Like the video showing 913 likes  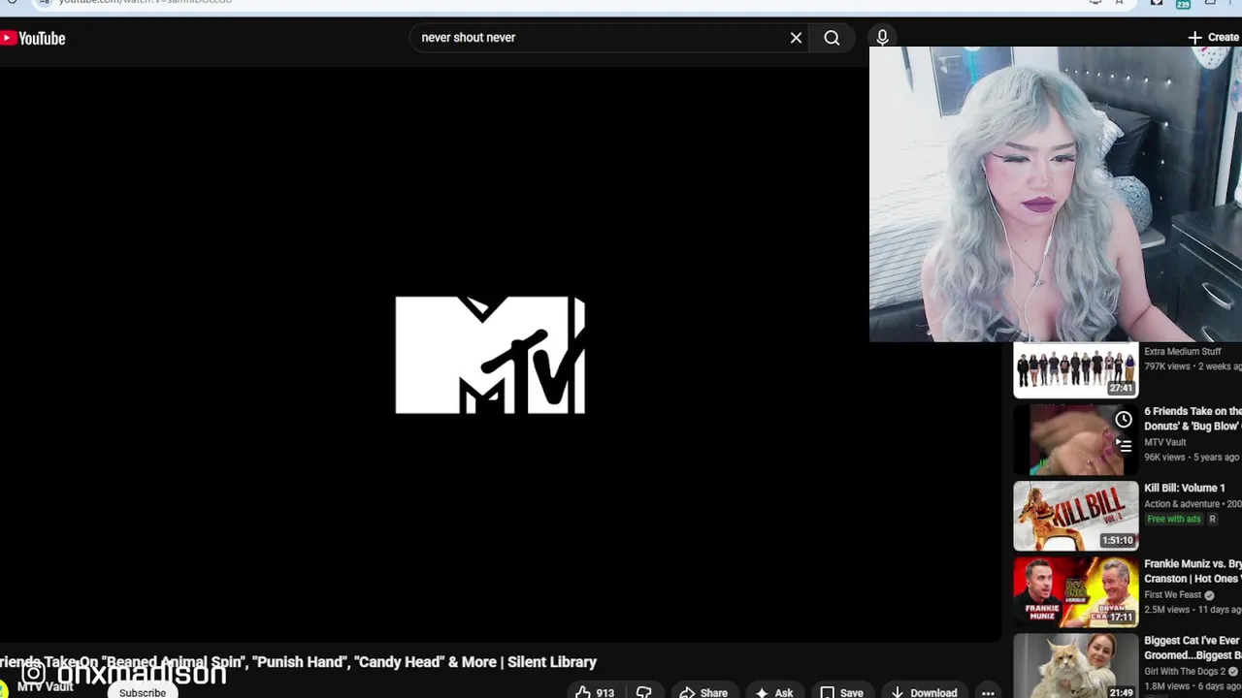(595, 692)
